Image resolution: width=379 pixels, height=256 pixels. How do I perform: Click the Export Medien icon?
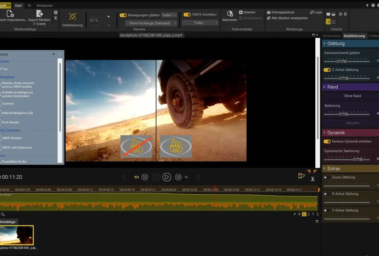click(39, 13)
